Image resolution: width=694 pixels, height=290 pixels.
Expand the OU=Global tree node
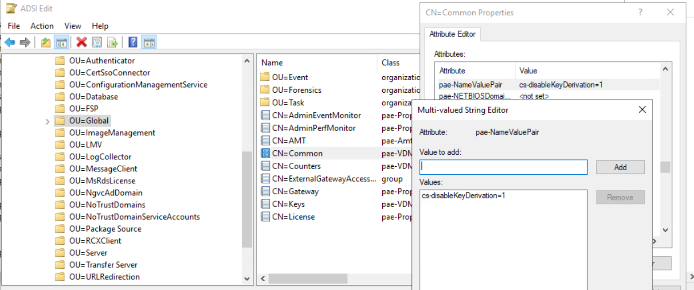point(47,121)
